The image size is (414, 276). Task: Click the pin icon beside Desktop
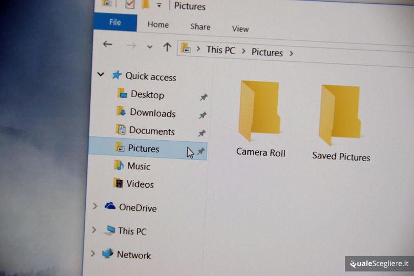204,97
